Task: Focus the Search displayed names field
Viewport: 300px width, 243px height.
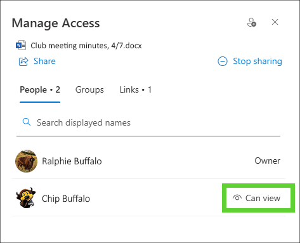Action: tap(148, 122)
